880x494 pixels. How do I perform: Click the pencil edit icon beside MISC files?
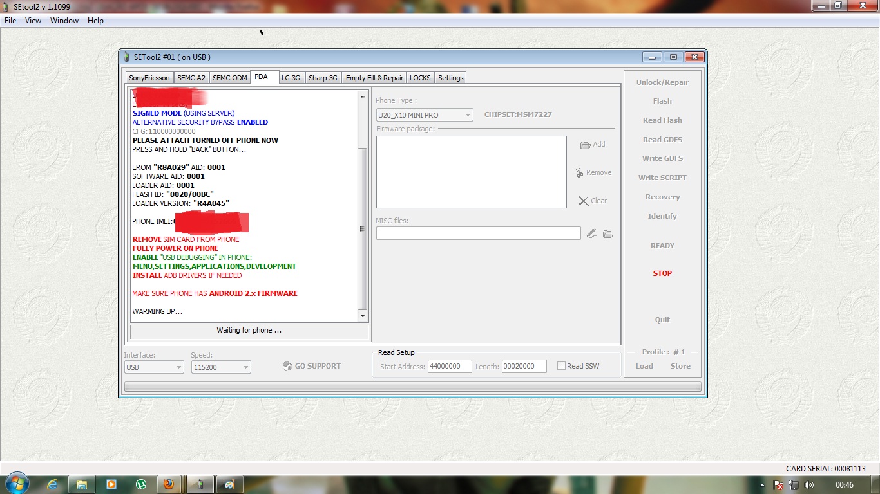pos(592,233)
